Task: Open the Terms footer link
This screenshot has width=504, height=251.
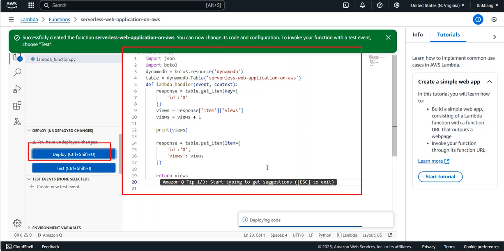Action: (x=449, y=246)
